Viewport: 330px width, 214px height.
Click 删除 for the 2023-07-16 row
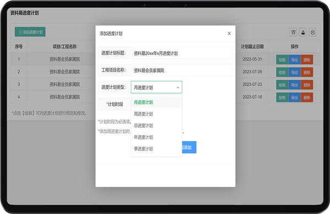click(x=307, y=98)
